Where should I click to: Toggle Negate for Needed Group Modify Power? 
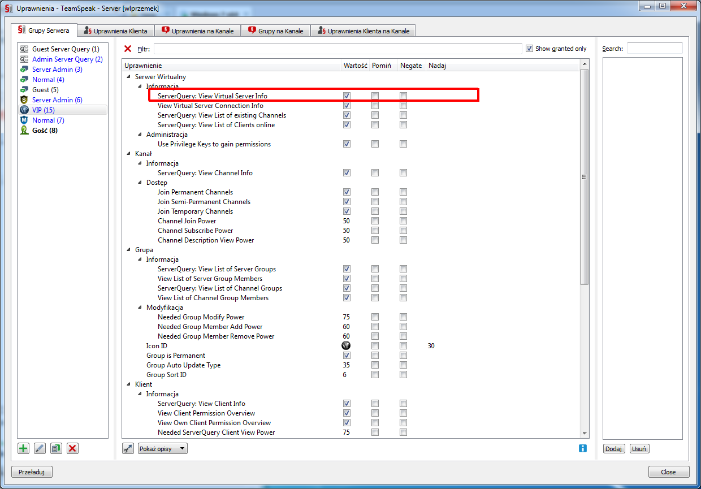click(x=403, y=317)
